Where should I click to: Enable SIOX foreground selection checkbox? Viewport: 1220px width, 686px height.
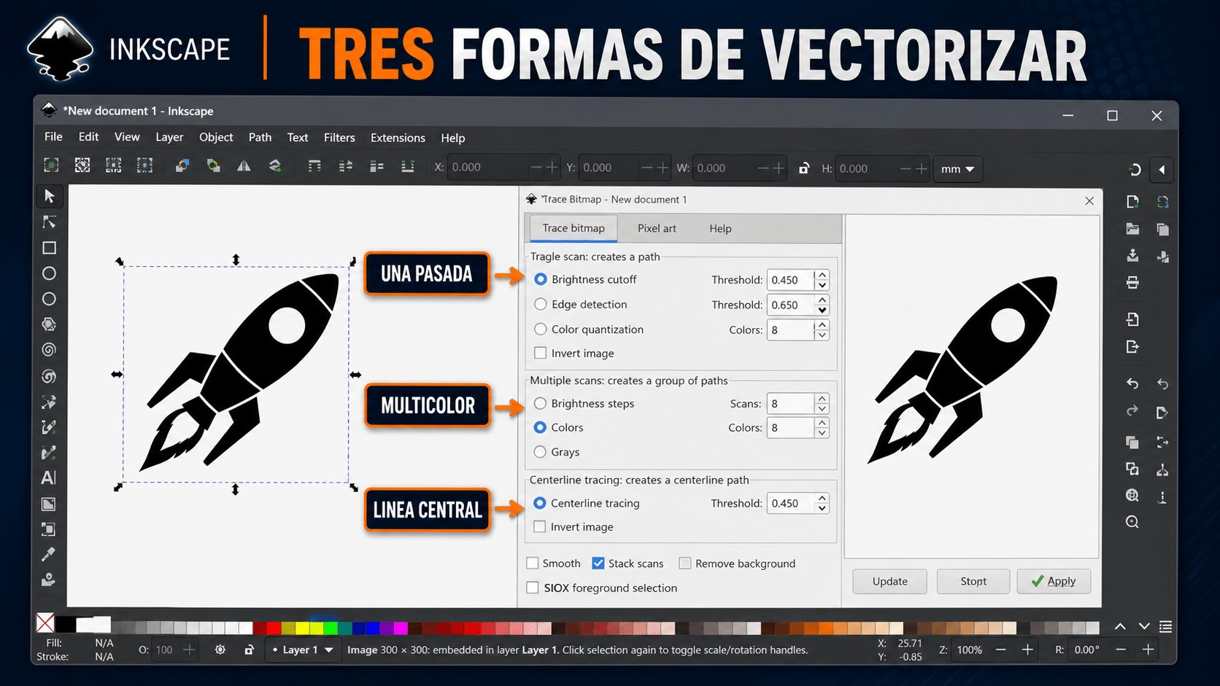[533, 588]
